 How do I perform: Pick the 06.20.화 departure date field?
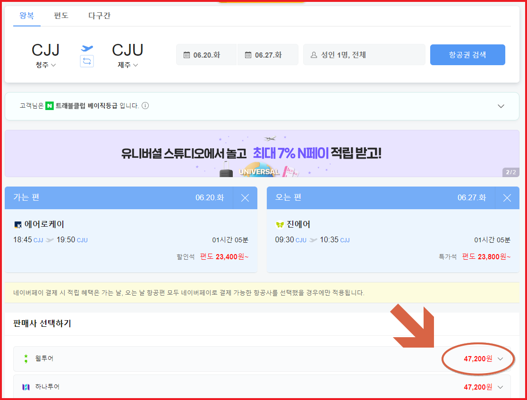[x=206, y=55]
